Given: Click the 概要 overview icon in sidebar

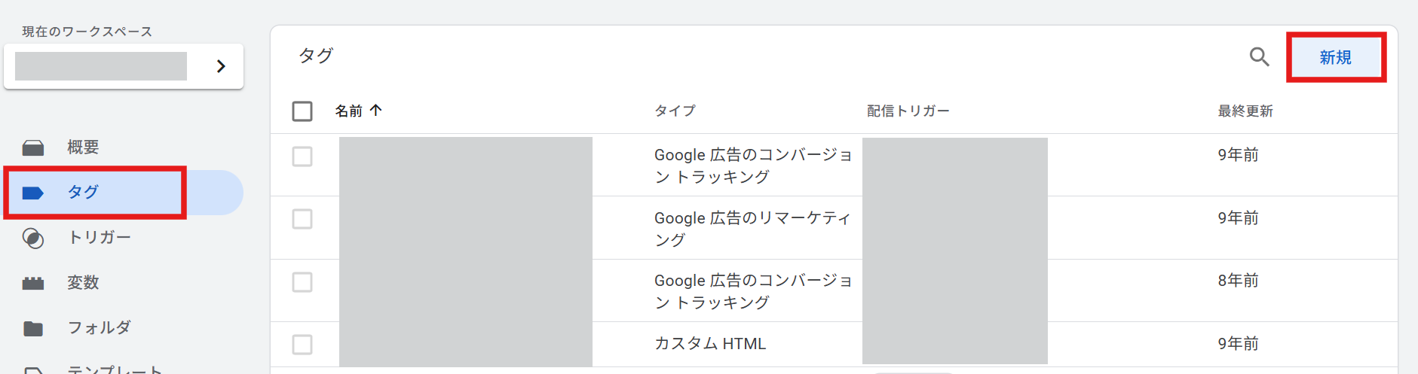Looking at the screenshot, I should click(x=33, y=147).
